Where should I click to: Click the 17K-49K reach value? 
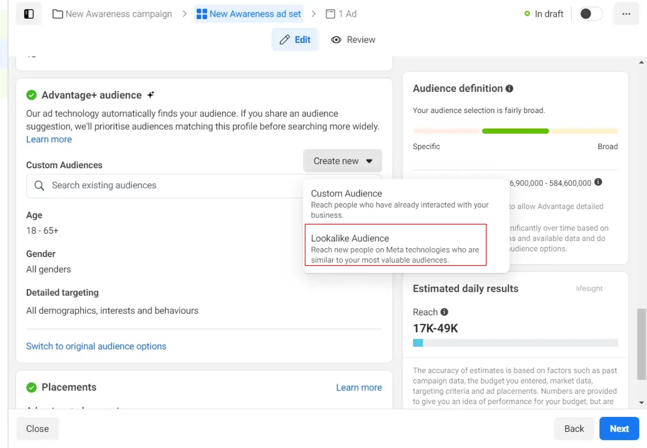tap(435, 328)
